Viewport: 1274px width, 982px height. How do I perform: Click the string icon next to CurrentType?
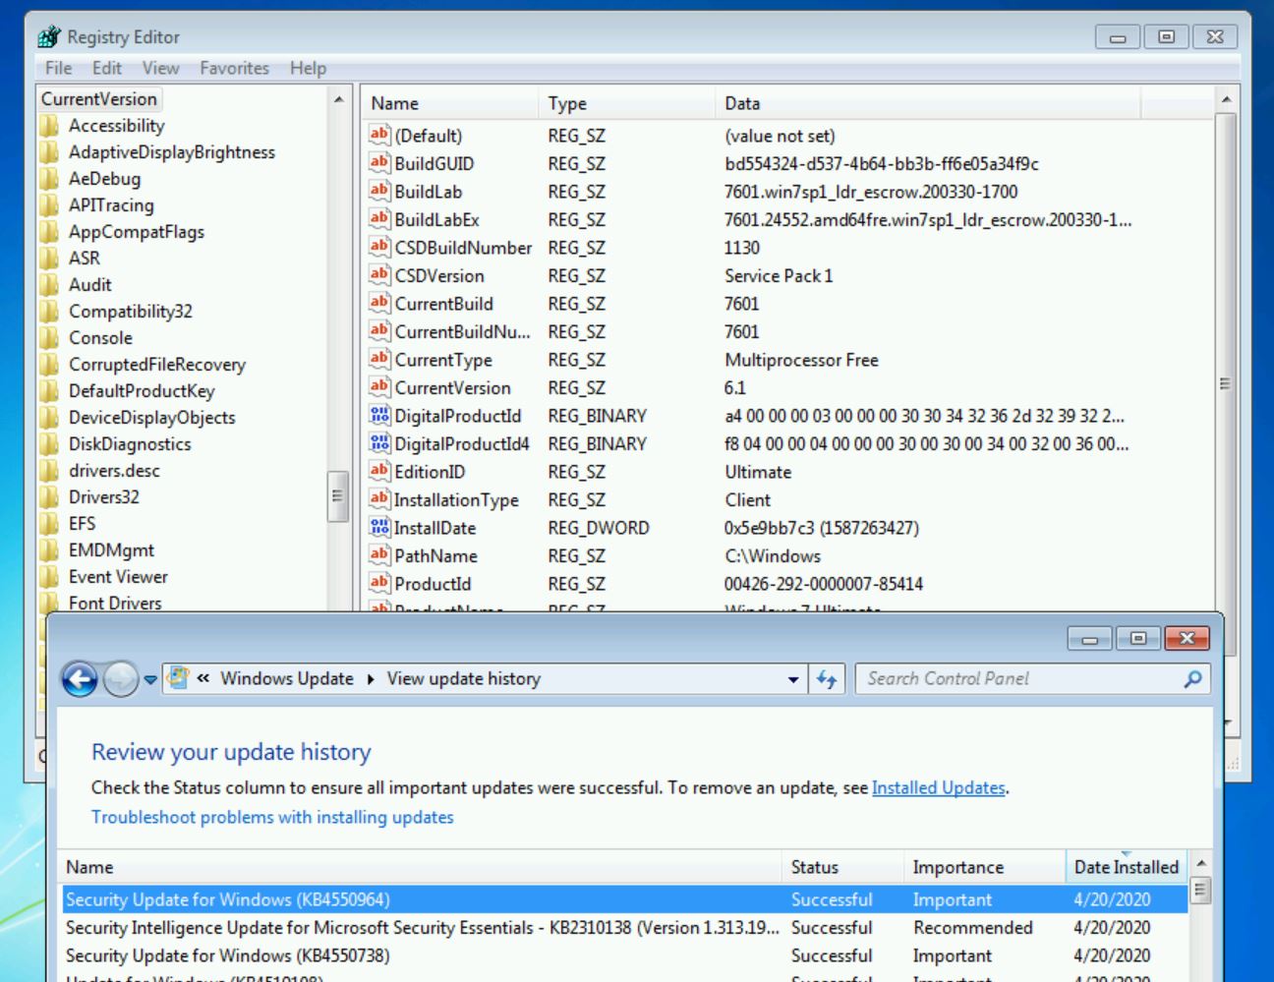pos(379,359)
